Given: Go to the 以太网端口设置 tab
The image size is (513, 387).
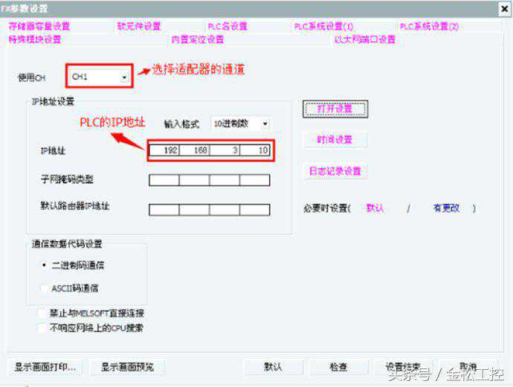Looking at the screenshot, I should point(365,39).
